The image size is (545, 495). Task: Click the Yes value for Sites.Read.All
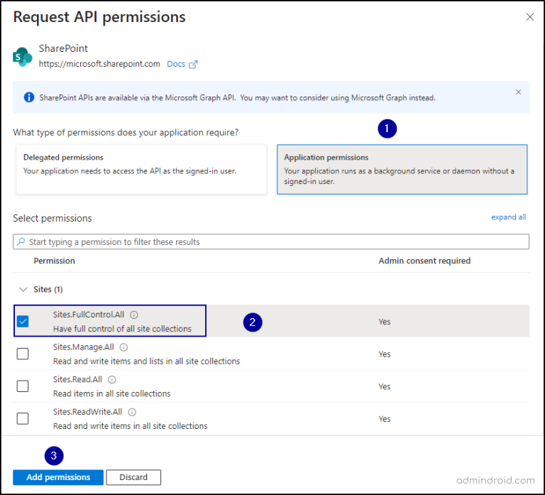(385, 386)
